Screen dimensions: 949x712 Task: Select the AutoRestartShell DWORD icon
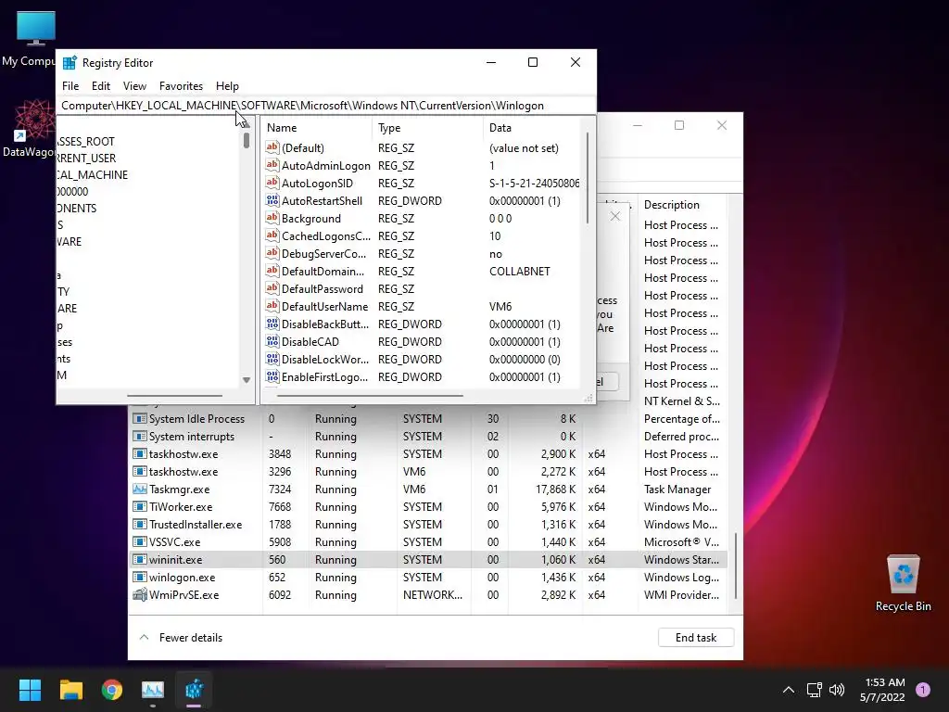[272, 200]
